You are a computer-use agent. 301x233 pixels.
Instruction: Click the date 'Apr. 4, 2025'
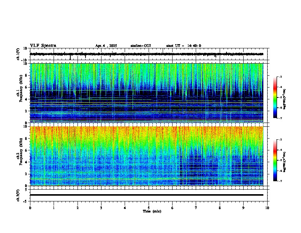106,46
